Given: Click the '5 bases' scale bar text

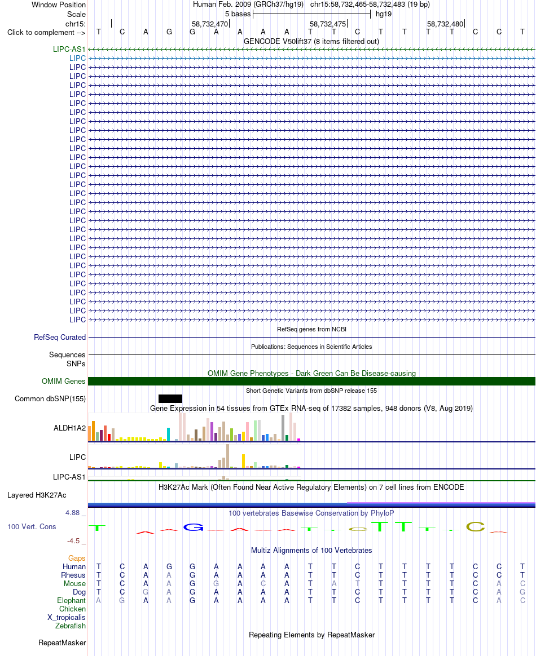Looking at the screenshot, I should (238, 14).
